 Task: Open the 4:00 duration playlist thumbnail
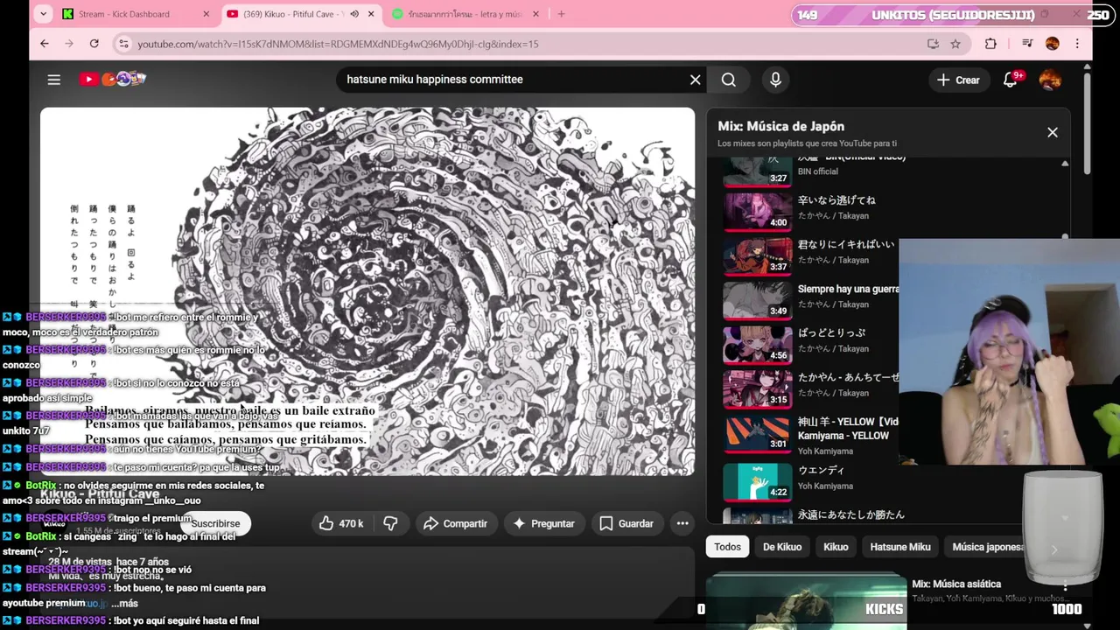coord(758,211)
